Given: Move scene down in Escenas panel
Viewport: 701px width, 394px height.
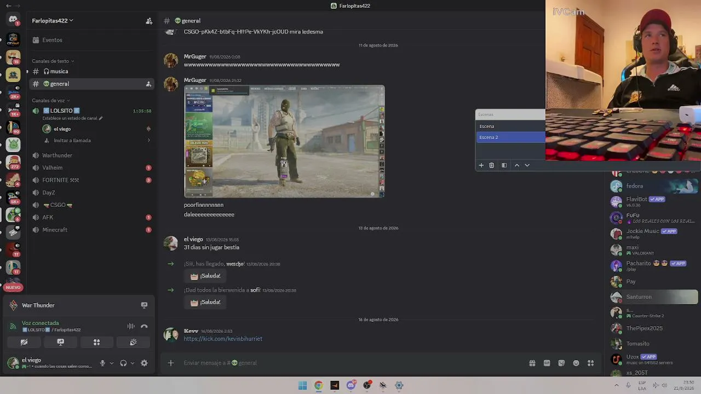Looking at the screenshot, I should pos(527,165).
